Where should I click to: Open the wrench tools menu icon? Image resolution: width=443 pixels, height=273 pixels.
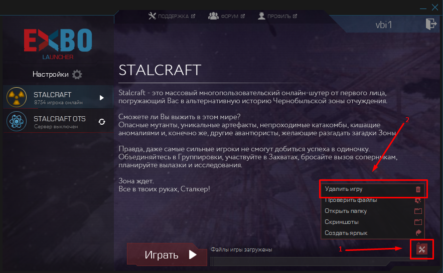[422, 249]
